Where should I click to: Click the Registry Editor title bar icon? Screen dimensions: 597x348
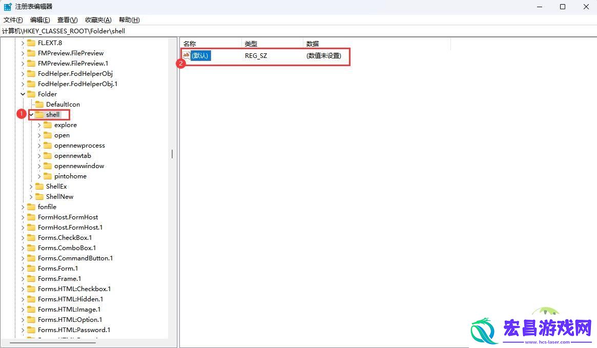point(8,7)
